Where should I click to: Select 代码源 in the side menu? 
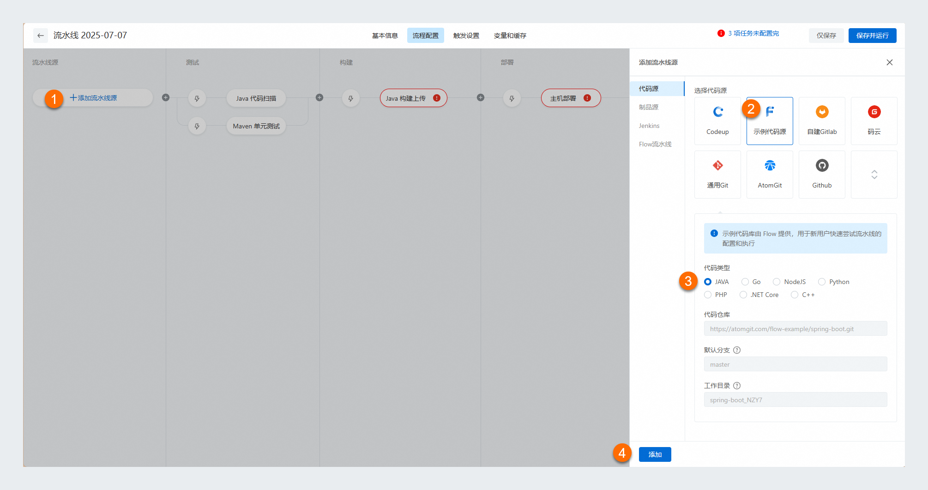(x=657, y=89)
